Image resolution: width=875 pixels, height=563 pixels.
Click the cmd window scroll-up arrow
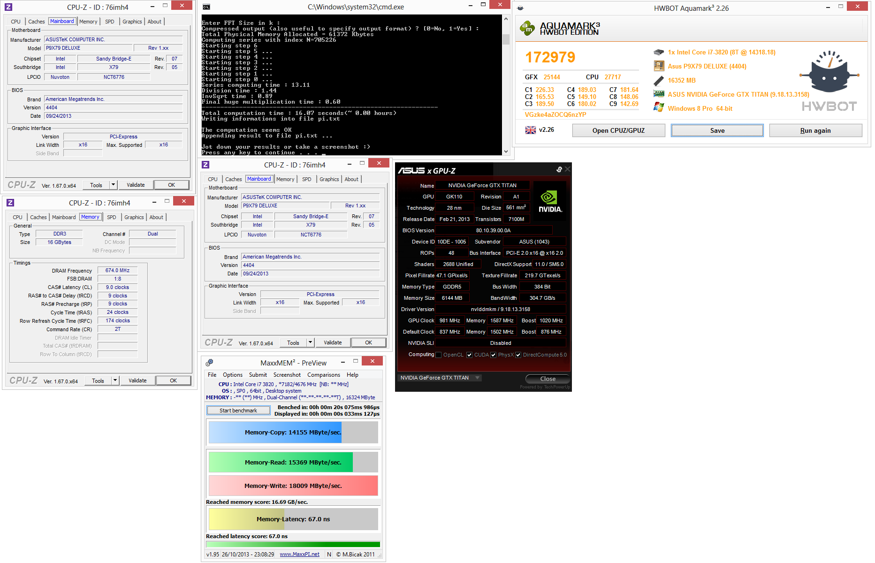tap(506, 19)
